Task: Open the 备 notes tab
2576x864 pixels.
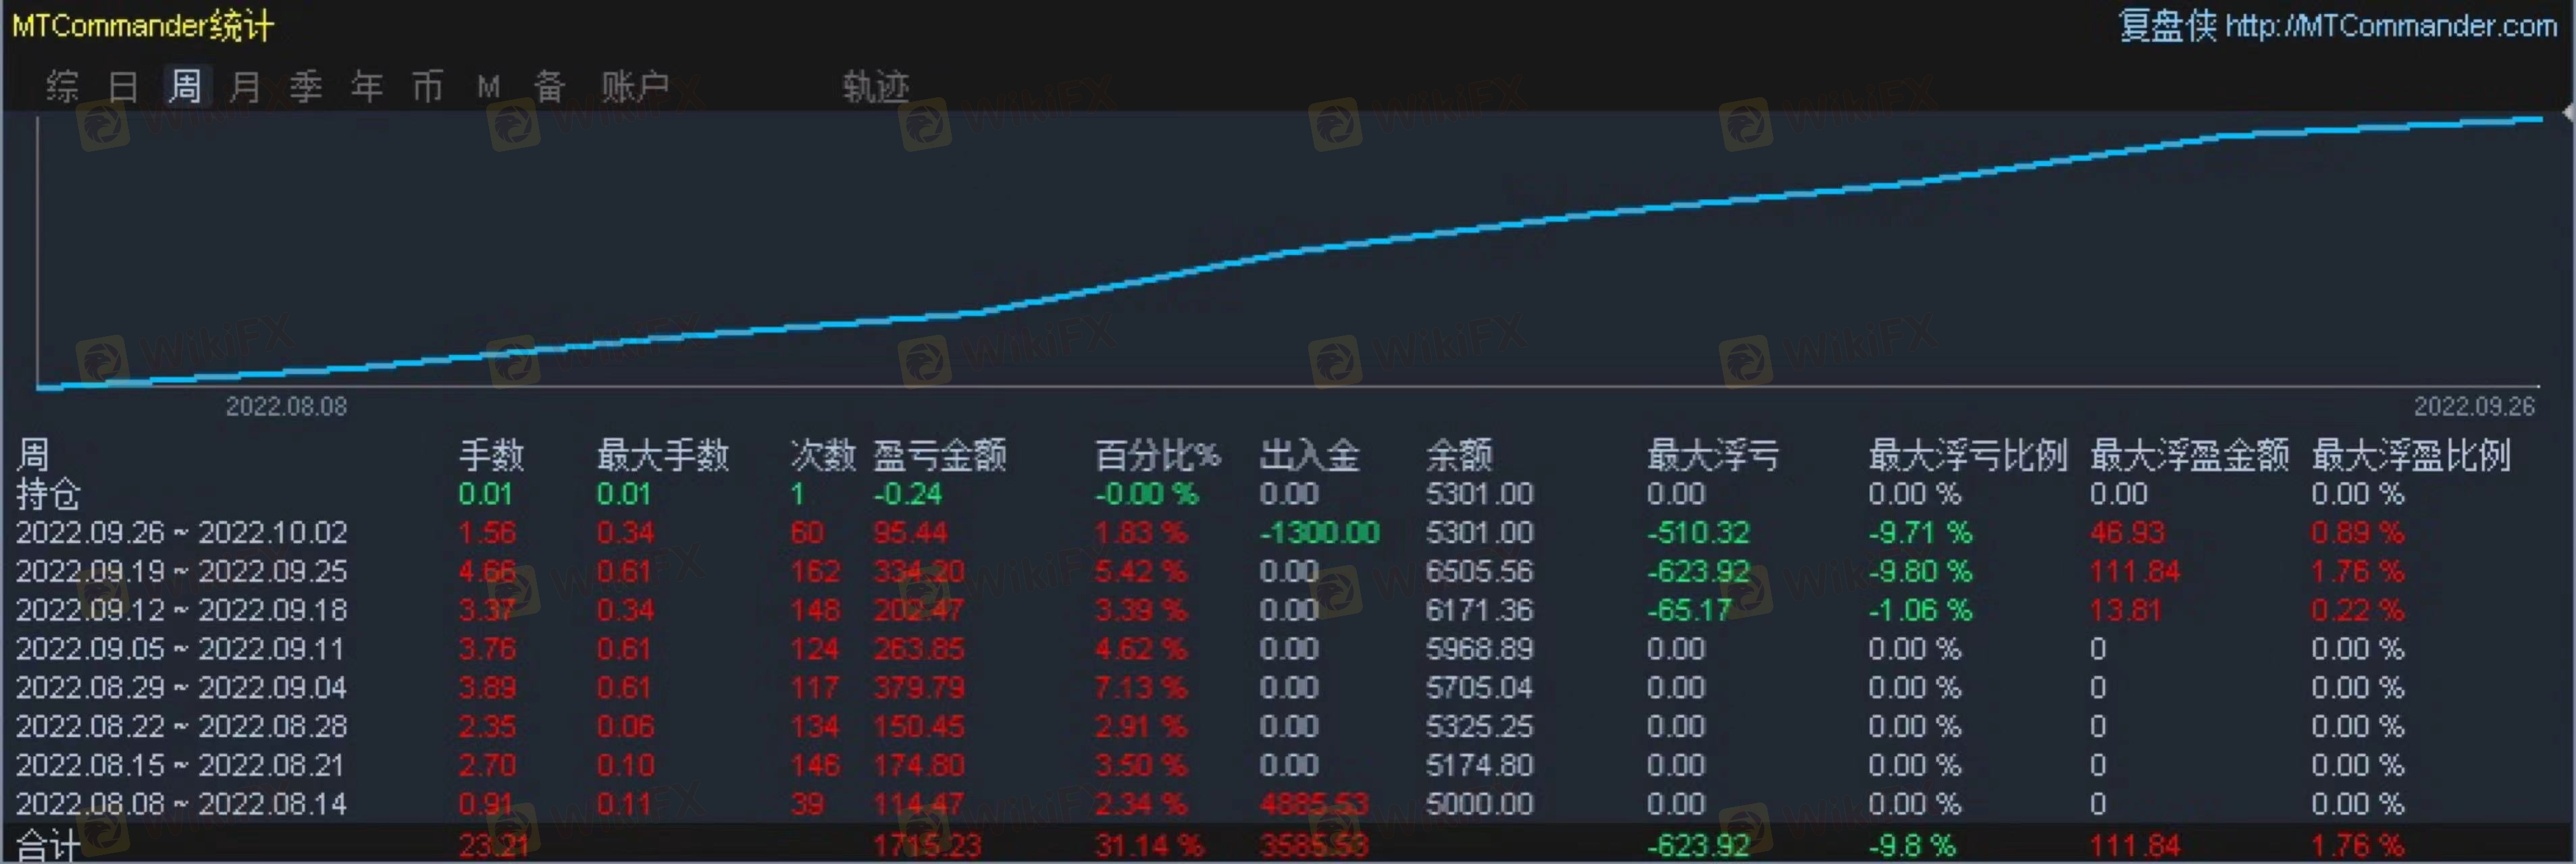Action: (549, 87)
